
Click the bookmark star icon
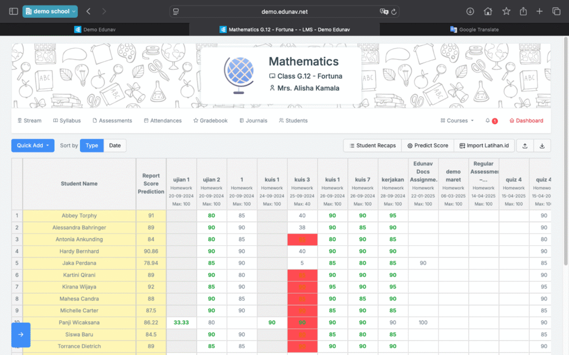click(506, 11)
